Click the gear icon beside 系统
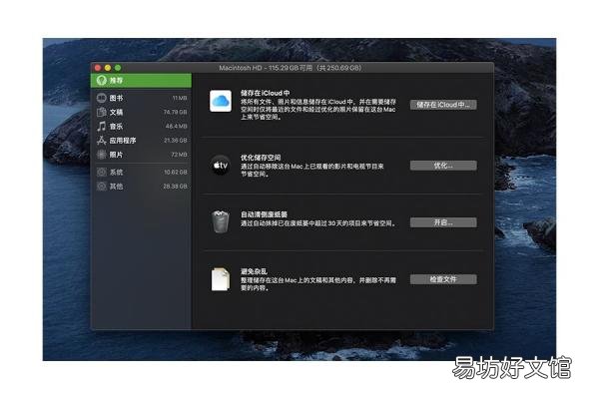The height and width of the screenshot is (399, 599). click(x=101, y=173)
